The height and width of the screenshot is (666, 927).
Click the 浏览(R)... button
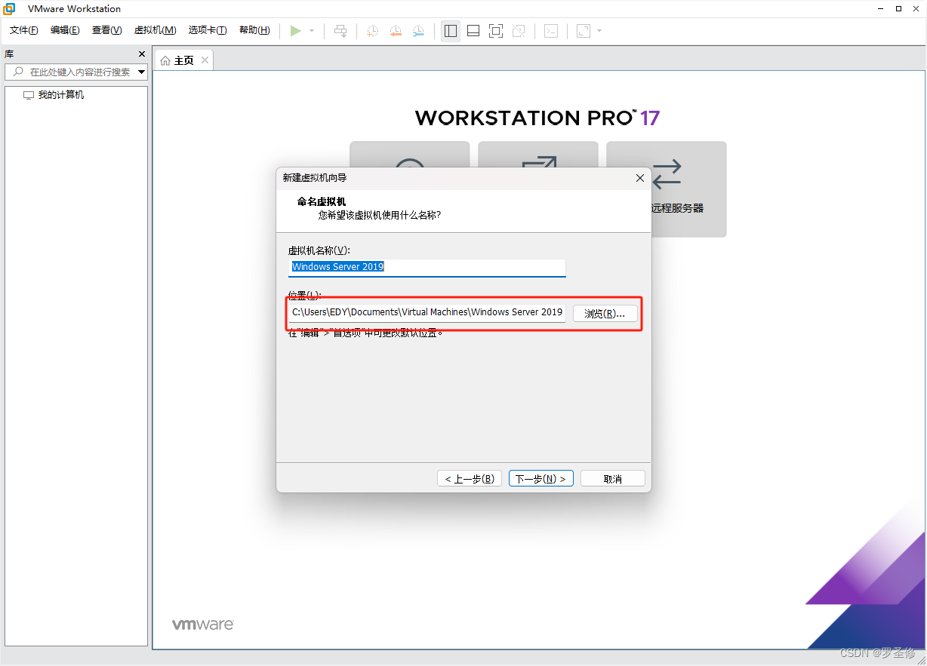(x=605, y=313)
